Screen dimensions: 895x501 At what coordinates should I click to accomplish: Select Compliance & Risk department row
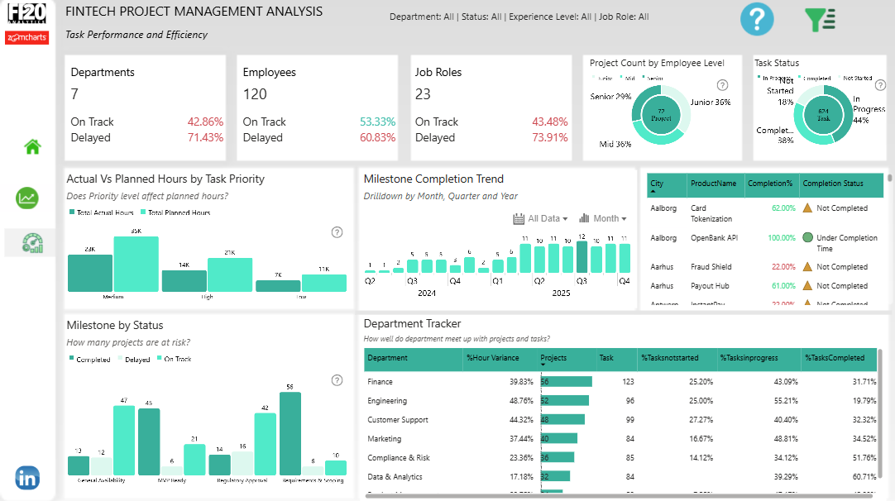pos(621,458)
